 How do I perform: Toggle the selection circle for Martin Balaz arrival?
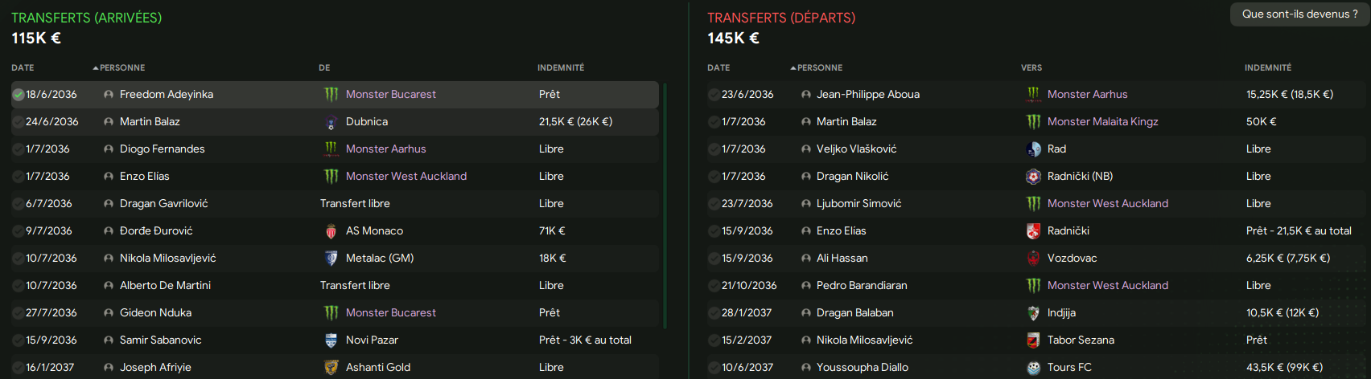(x=18, y=122)
